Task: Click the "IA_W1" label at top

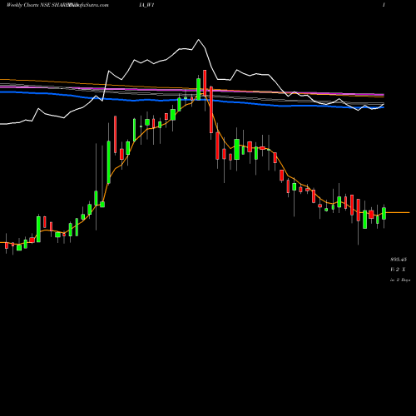Action: click(146, 5)
